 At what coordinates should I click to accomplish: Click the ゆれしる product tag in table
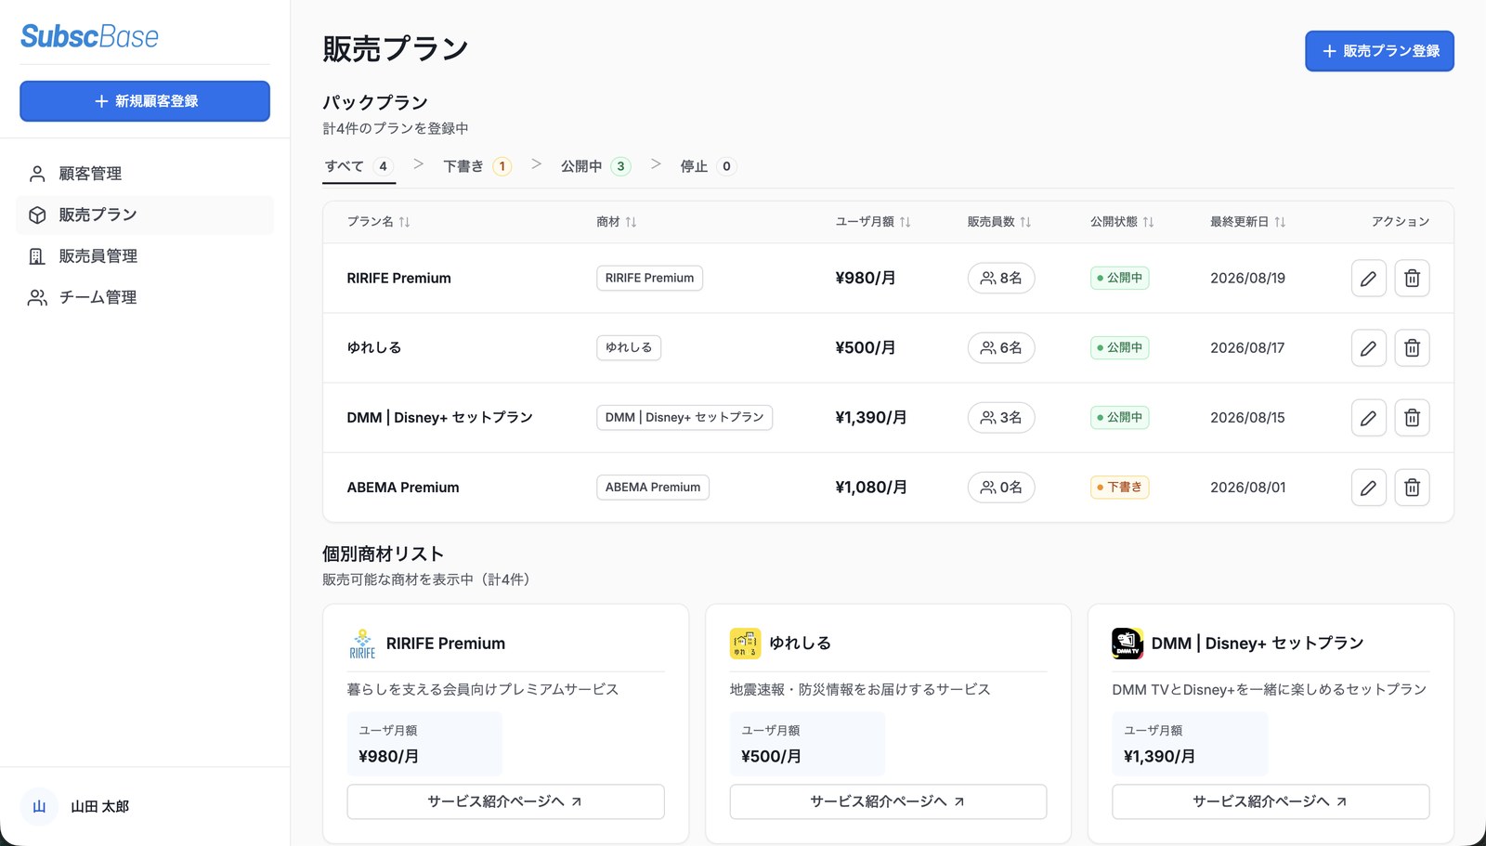pos(629,347)
